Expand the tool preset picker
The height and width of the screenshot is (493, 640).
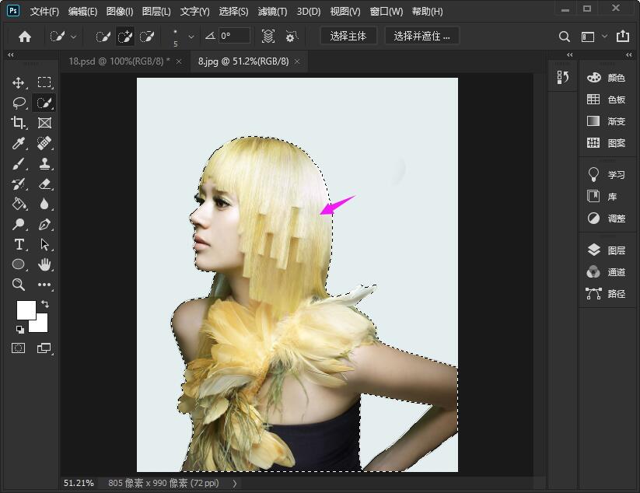click(x=62, y=37)
